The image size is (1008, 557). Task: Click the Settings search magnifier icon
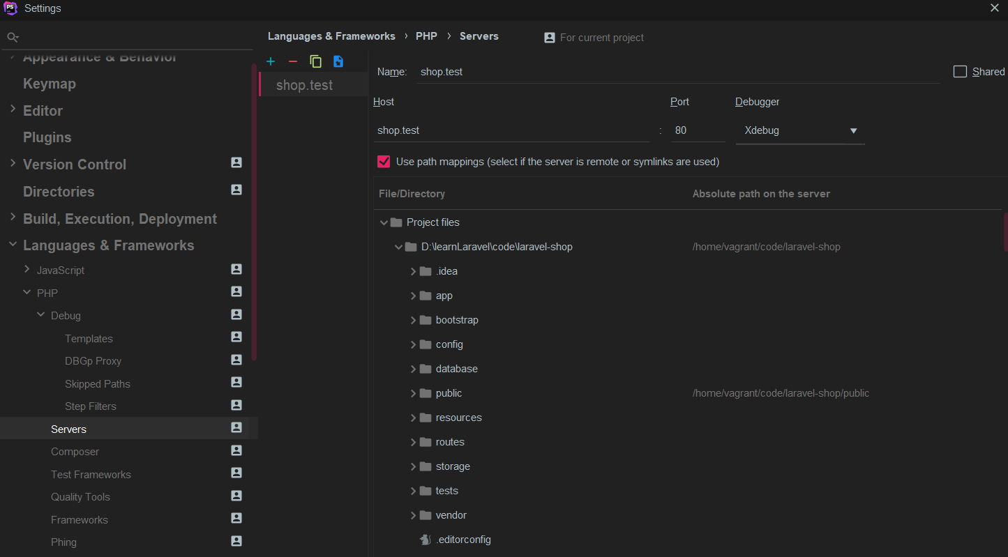[x=12, y=37]
